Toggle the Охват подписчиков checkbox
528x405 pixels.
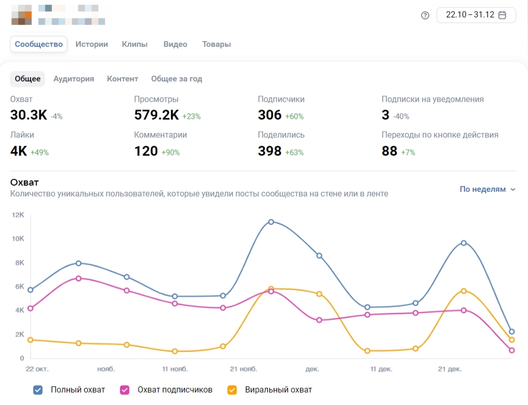coord(125,390)
